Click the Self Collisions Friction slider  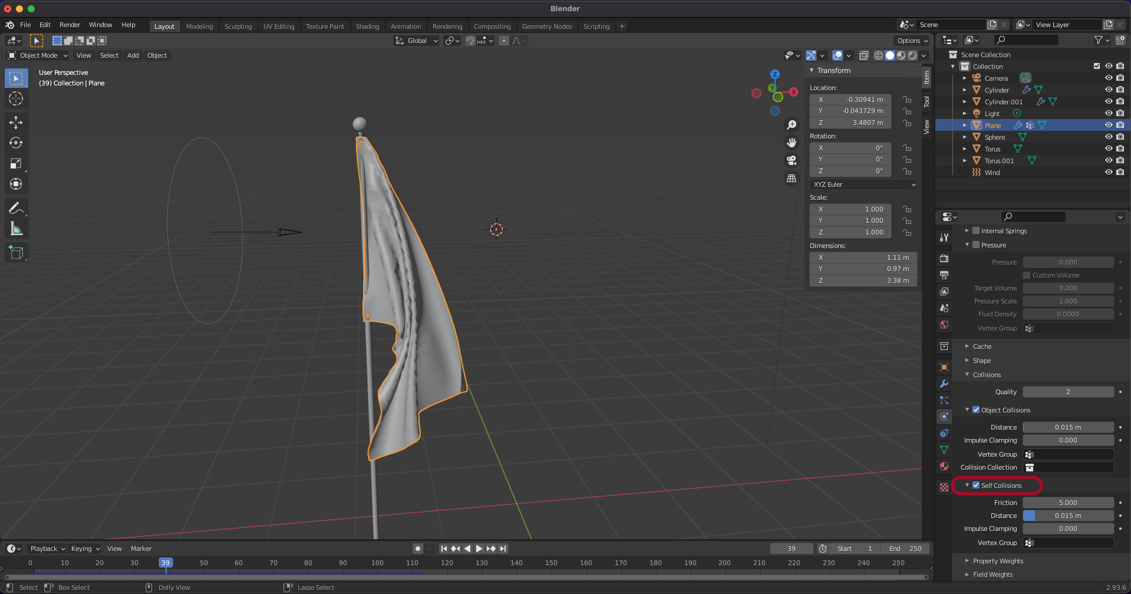[x=1068, y=503]
